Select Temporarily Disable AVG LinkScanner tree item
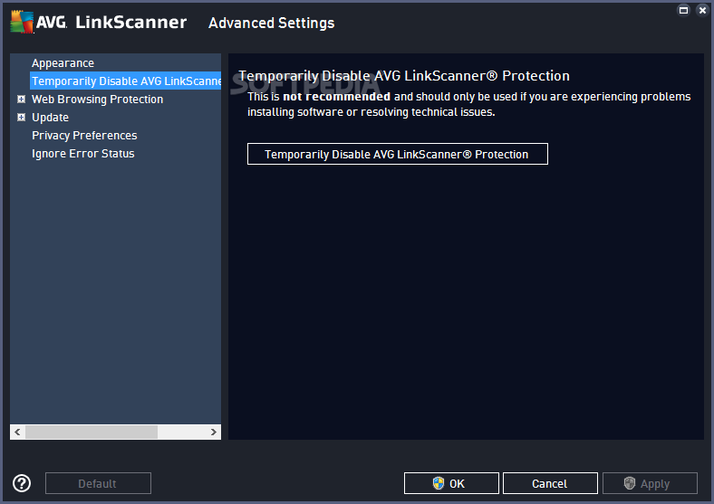Image resolution: width=714 pixels, height=504 pixels. point(126,81)
